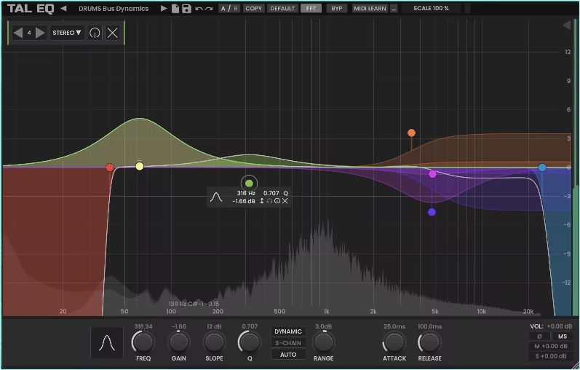The width and height of the screenshot is (580, 370).
Task: Toggle the MS mid-side mode button
Action: [562, 336]
